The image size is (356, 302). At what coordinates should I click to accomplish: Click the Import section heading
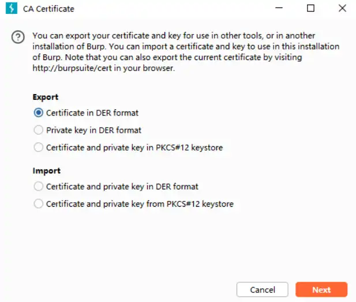[x=47, y=171]
